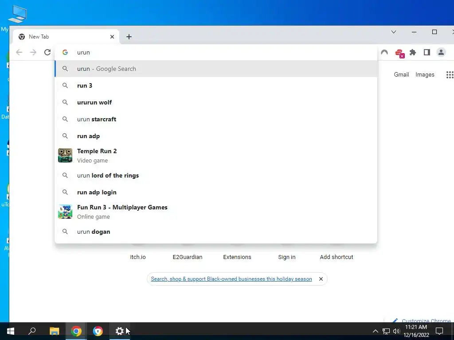
Task: Show hidden system tray icons
Action: 375,331
